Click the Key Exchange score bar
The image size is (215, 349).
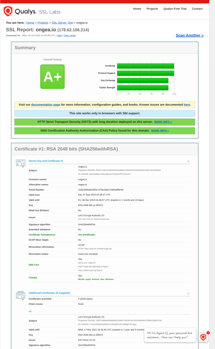pos(143,80)
